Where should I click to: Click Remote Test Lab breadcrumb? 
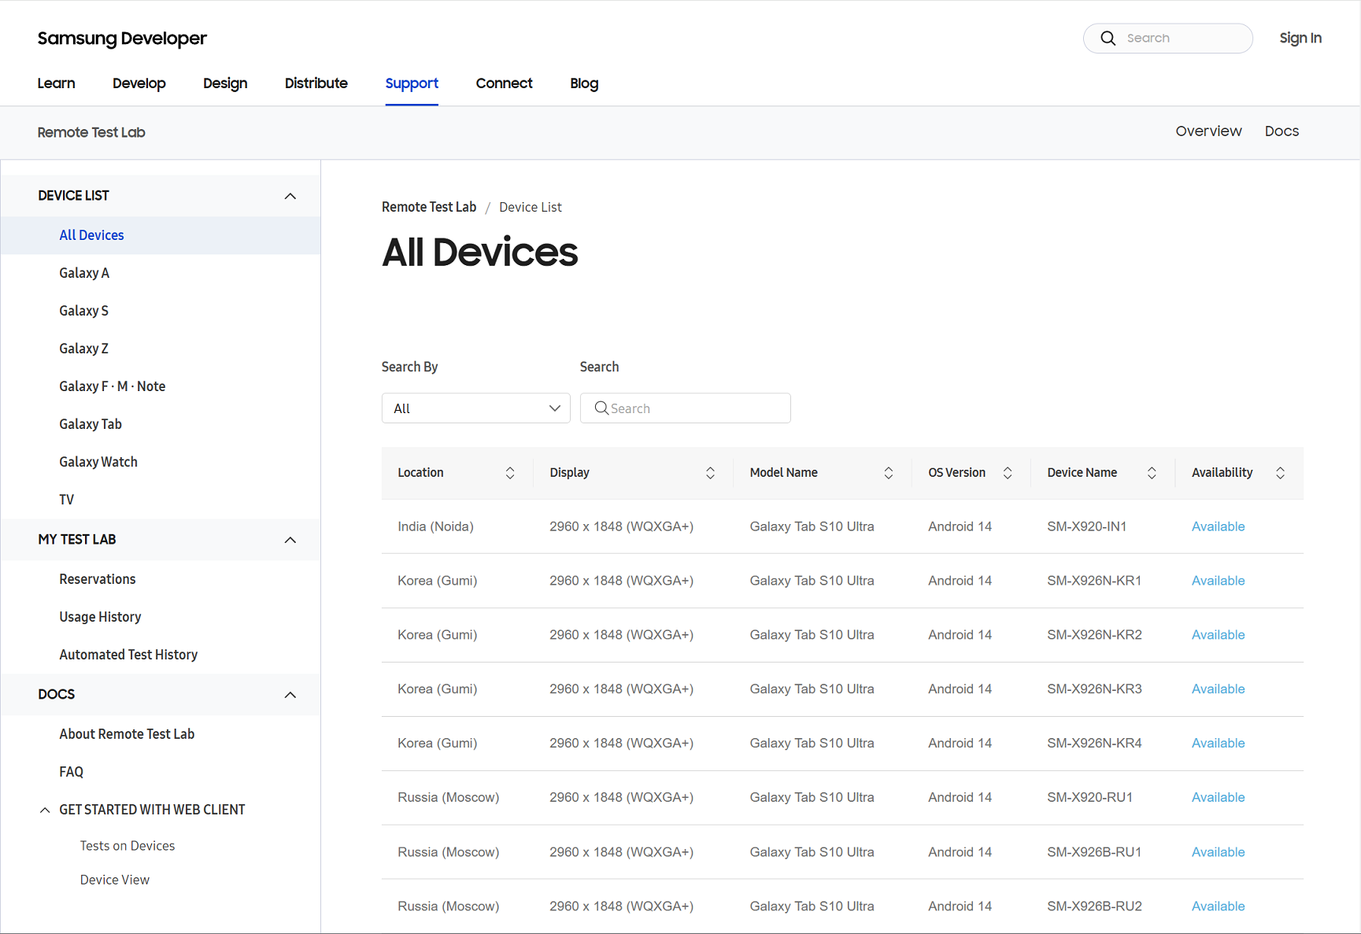point(429,207)
